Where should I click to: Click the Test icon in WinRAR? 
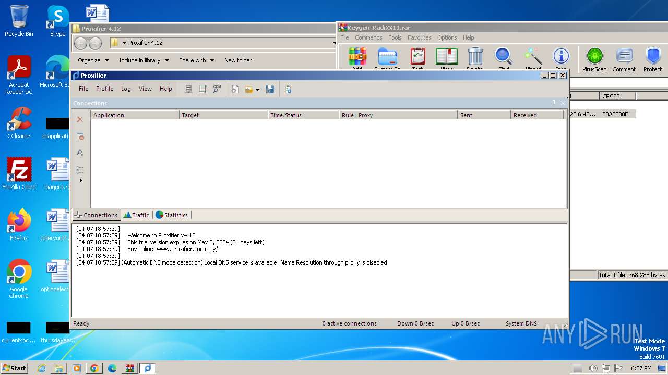point(417,58)
